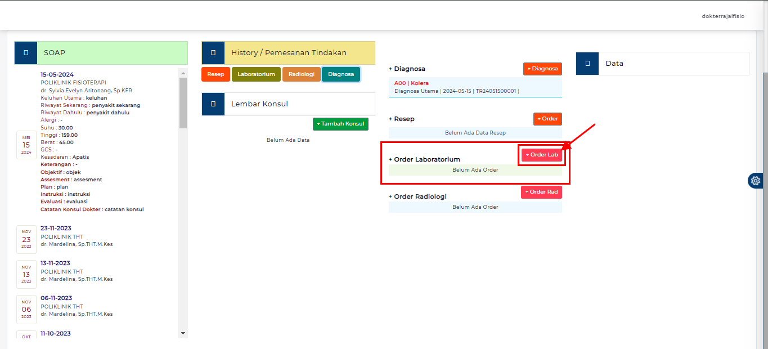Image resolution: width=768 pixels, height=349 pixels.
Task: Click the Lembar Konsul panel icon
Action: click(213, 104)
